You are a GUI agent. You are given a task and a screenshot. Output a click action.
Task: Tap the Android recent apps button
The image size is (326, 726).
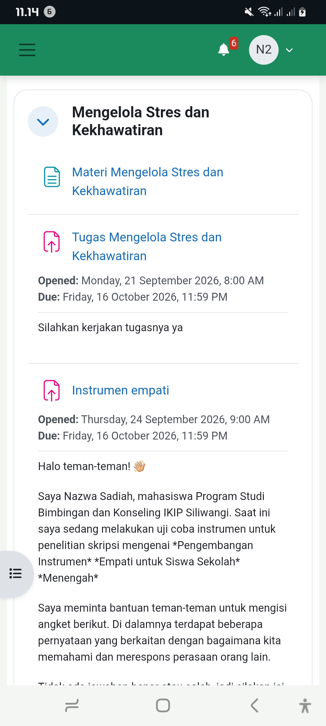(72, 706)
